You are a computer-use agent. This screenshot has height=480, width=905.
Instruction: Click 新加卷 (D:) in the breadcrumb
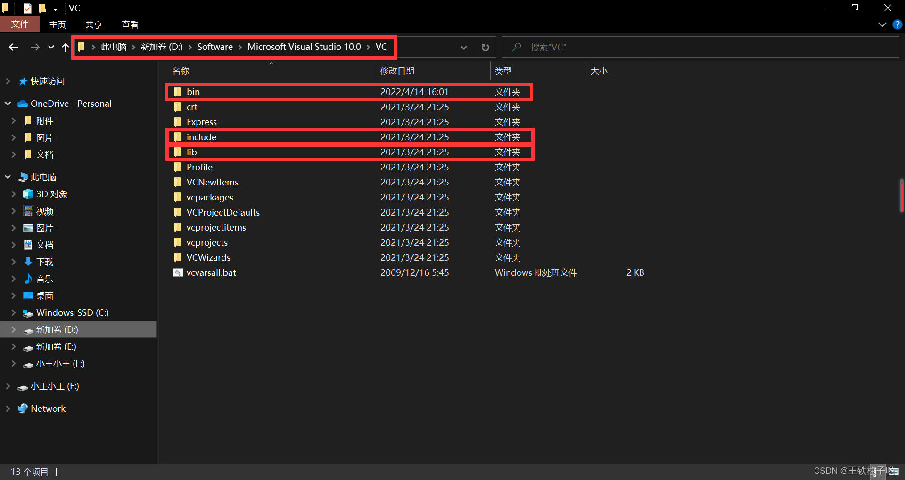click(x=162, y=47)
